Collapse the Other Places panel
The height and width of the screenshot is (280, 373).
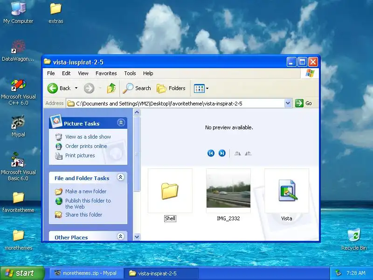[x=121, y=236]
